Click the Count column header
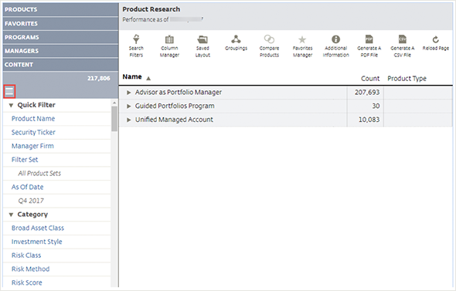 [x=370, y=79]
